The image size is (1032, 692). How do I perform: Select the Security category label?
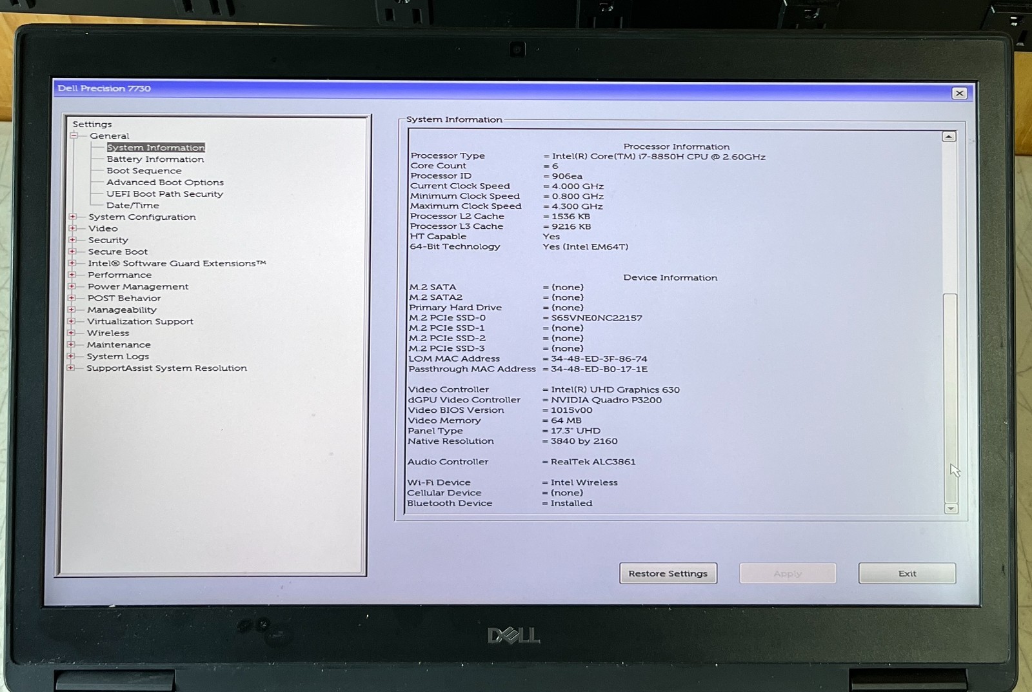click(108, 241)
